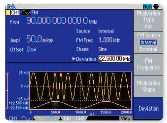167x123 pixels.
Task: Choose Internal under FM Source
Action: tap(148, 42)
